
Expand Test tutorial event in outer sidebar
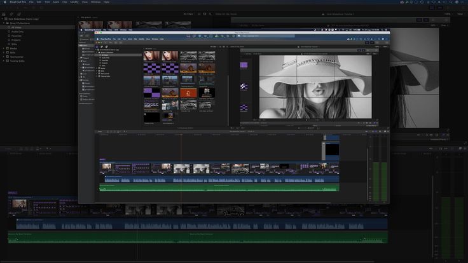(4, 57)
